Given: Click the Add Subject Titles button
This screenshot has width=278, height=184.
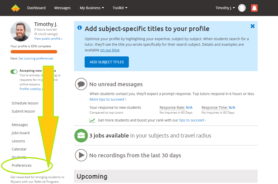Looking at the screenshot, I should (x=107, y=62).
